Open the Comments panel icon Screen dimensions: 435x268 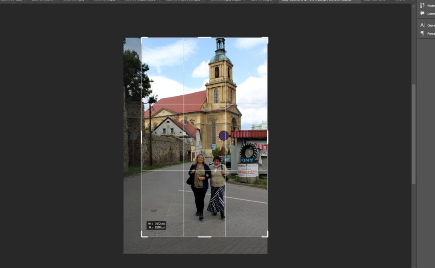[x=422, y=13]
